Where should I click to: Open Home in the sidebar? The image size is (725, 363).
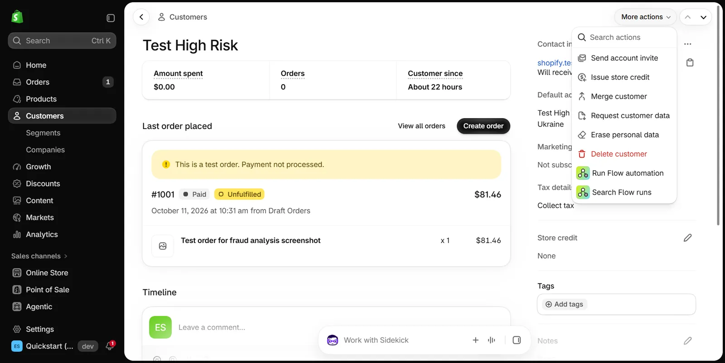[62, 65]
